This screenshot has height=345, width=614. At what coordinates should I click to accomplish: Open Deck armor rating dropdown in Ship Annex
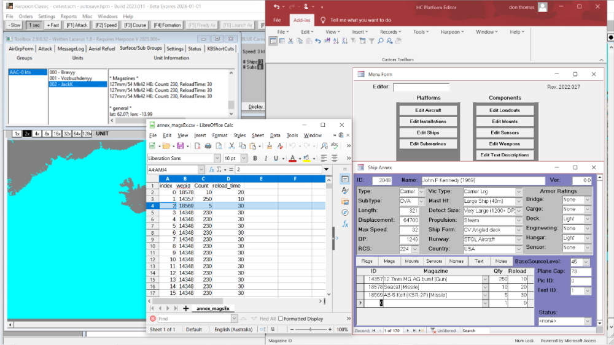[x=588, y=219]
